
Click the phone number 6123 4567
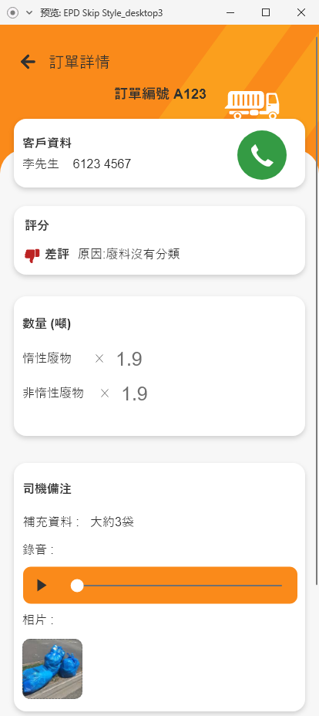coord(102,164)
